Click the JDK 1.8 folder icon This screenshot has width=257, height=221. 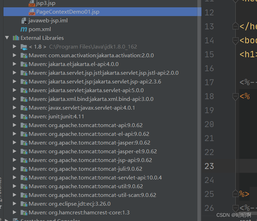[24, 47]
